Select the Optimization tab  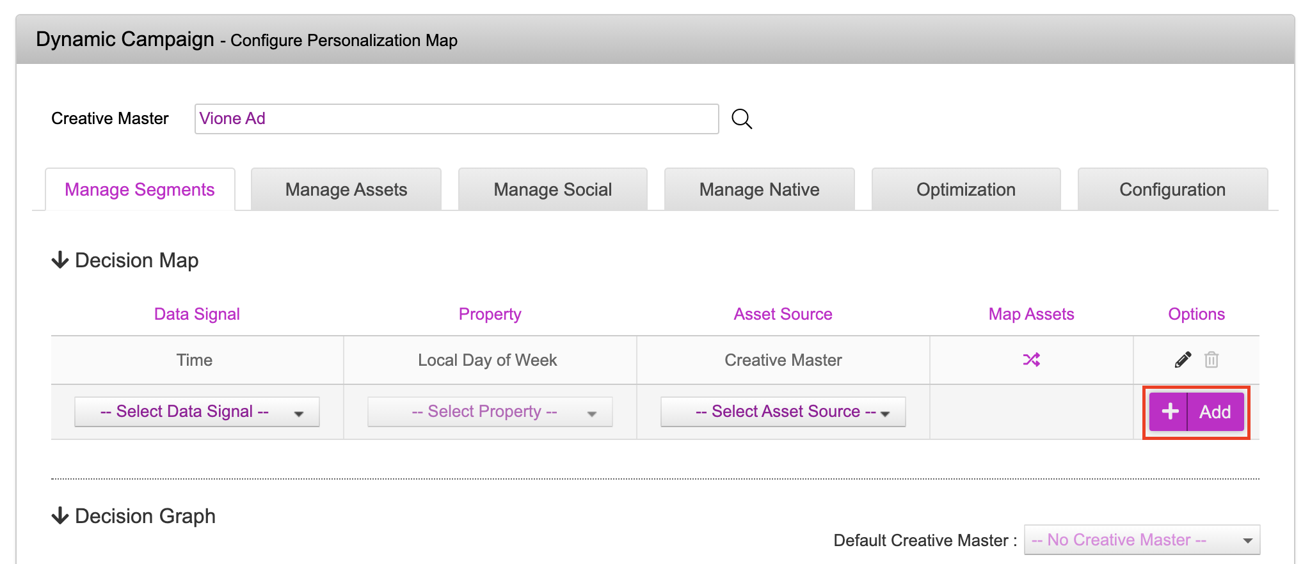(966, 190)
